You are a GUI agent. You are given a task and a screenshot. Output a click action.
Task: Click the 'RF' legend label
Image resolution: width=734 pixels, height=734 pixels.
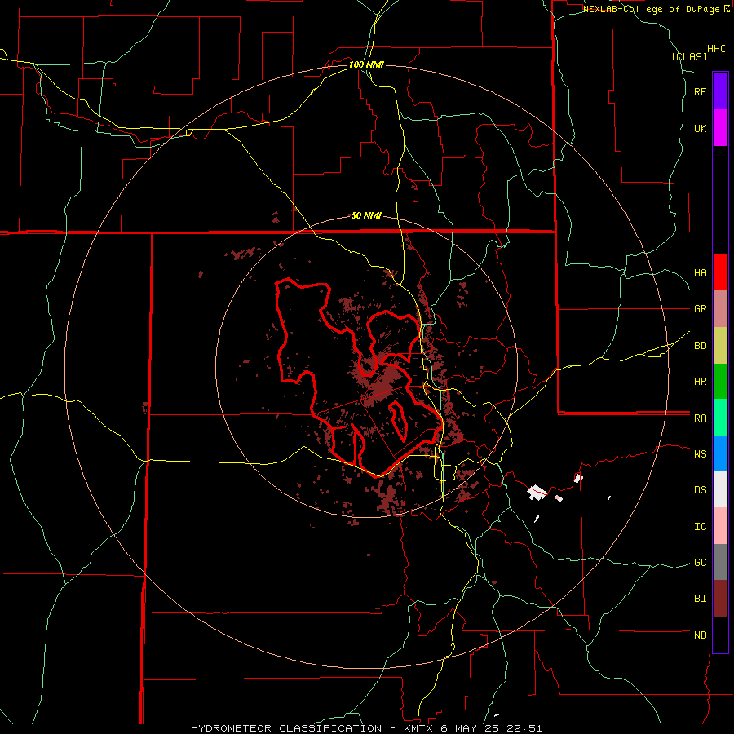700,92
